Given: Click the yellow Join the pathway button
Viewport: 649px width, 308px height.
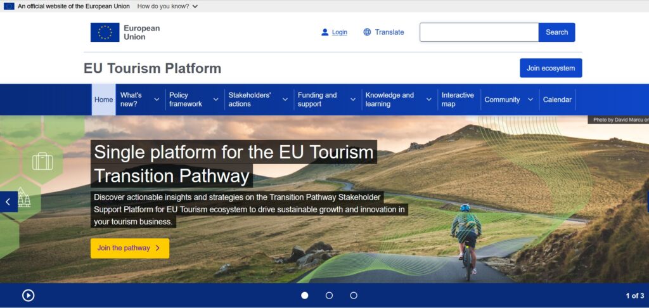Looking at the screenshot, I should tap(129, 248).
